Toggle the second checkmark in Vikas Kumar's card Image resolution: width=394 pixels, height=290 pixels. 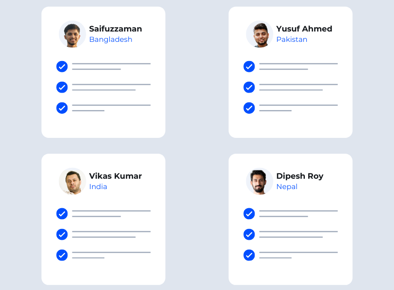pyautogui.click(x=62, y=234)
